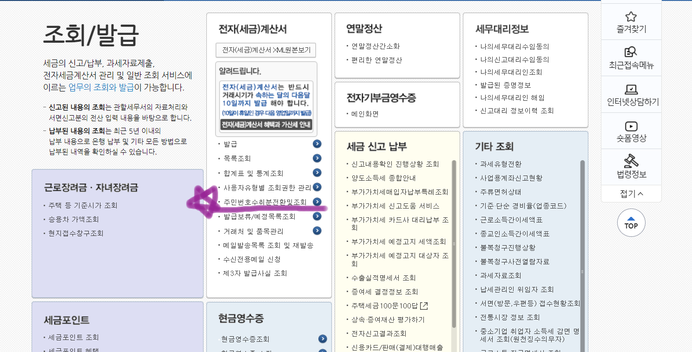The height and width of the screenshot is (352, 692).
Task: Click the 전자기부금영수증 section heading
Action: click(382, 98)
